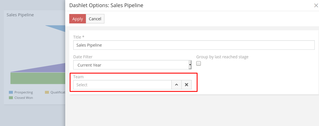Click the Team Select field

tap(122, 85)
